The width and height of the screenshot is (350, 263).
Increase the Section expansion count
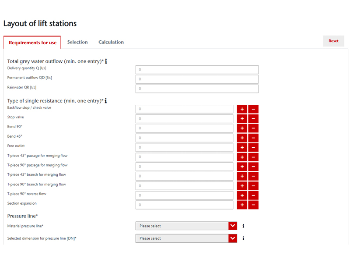click(x=242, y=205)
